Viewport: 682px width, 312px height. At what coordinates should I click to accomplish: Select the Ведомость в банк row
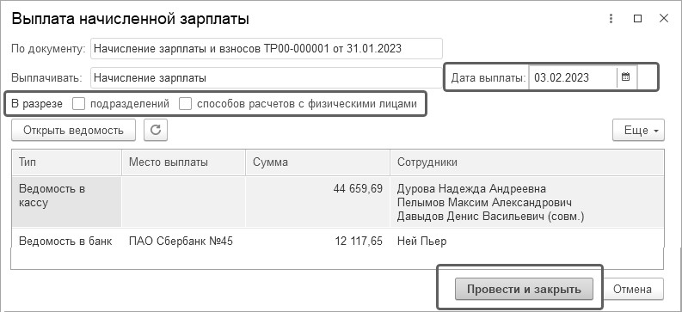[x=337, y=242]
